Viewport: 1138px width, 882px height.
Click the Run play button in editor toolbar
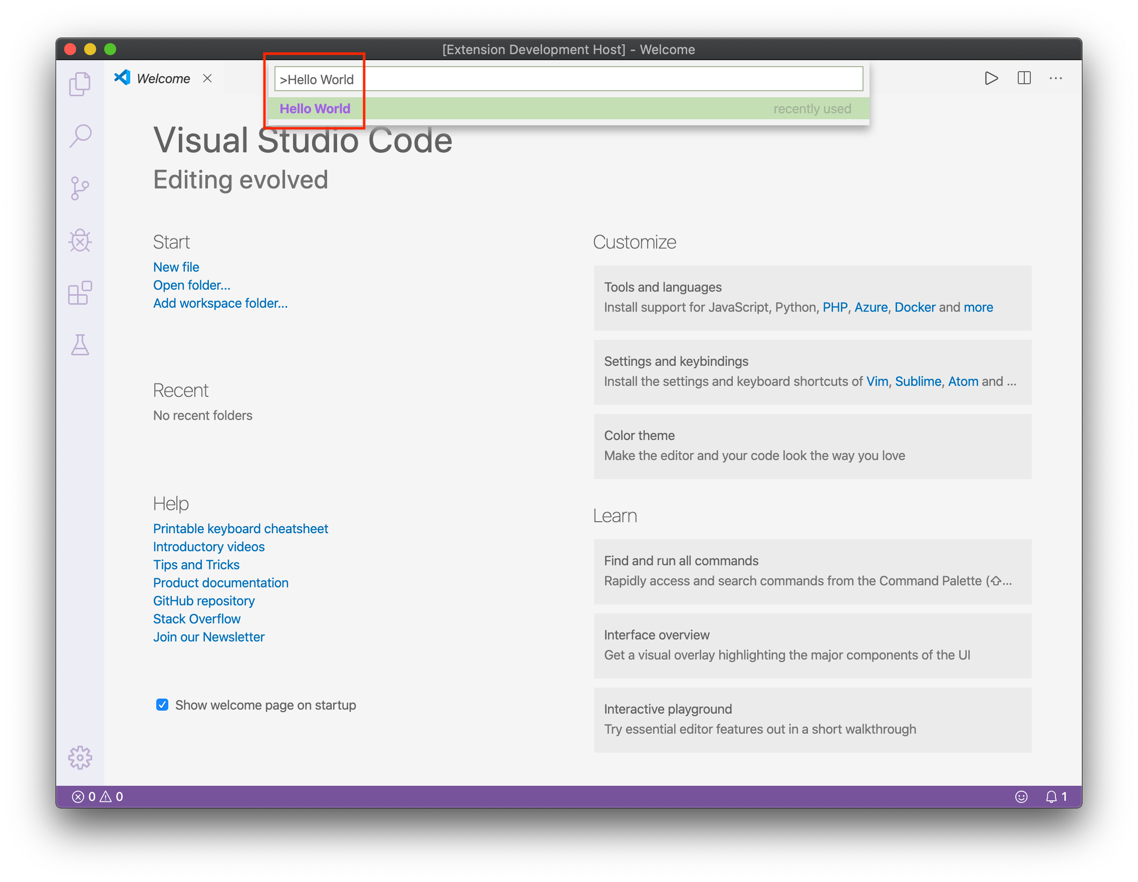(x=992, y=78)
